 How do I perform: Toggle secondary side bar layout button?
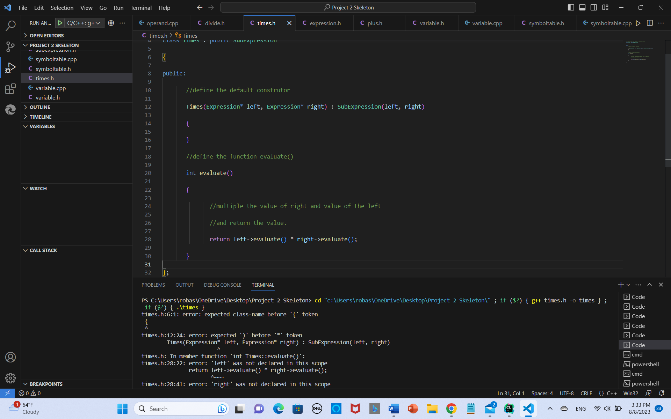[594, 7]
